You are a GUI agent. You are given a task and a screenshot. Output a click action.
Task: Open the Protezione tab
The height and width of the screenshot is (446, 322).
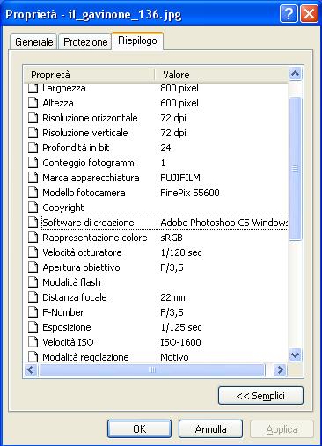tap(85, 42)
